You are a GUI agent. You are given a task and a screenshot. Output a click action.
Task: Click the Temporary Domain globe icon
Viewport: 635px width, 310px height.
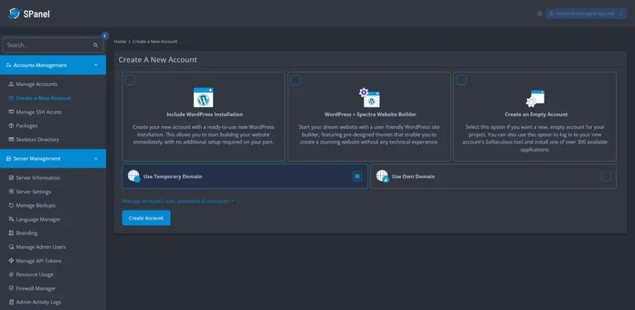(134, 176)
